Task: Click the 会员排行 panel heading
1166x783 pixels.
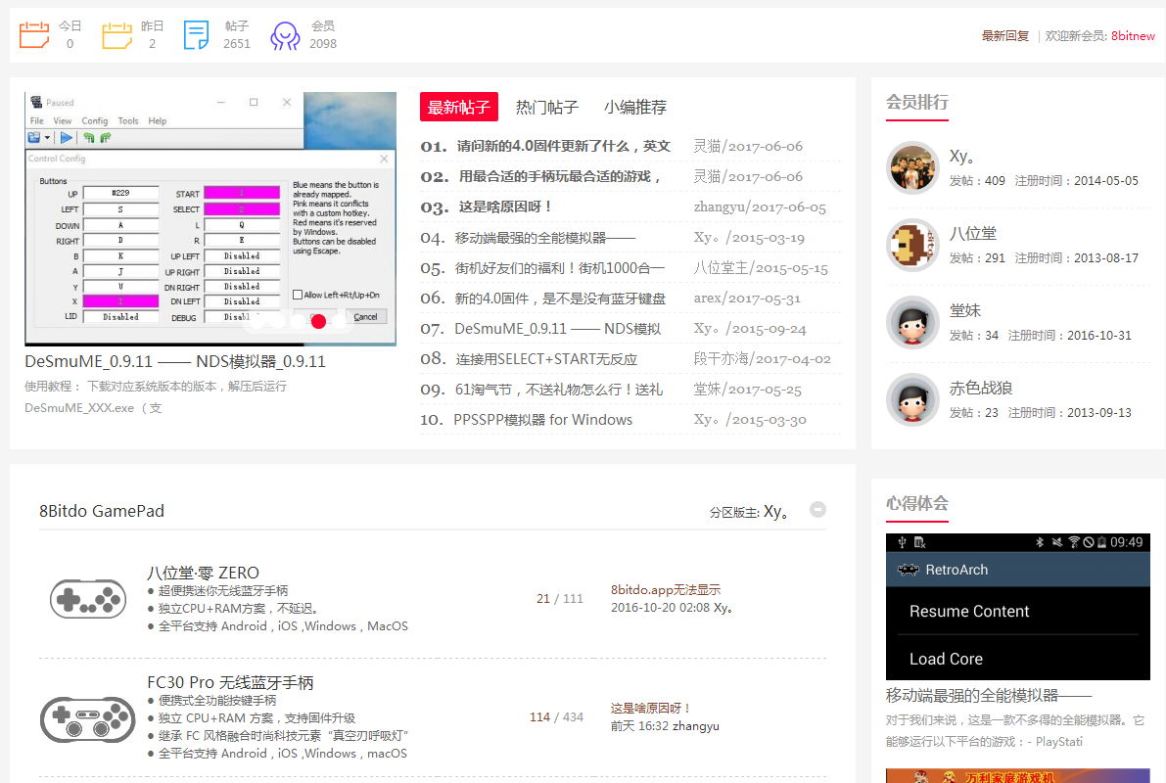Action: (917, 102)
